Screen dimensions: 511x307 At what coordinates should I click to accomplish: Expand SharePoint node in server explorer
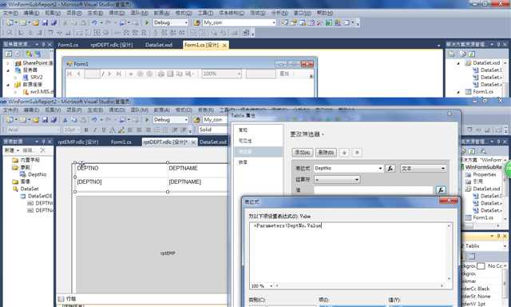(8, 63)
